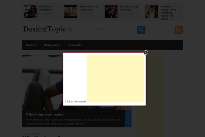Open Bollywood actor Gul Panag thumbnail

pyautogui.click(x=71, y=12)
